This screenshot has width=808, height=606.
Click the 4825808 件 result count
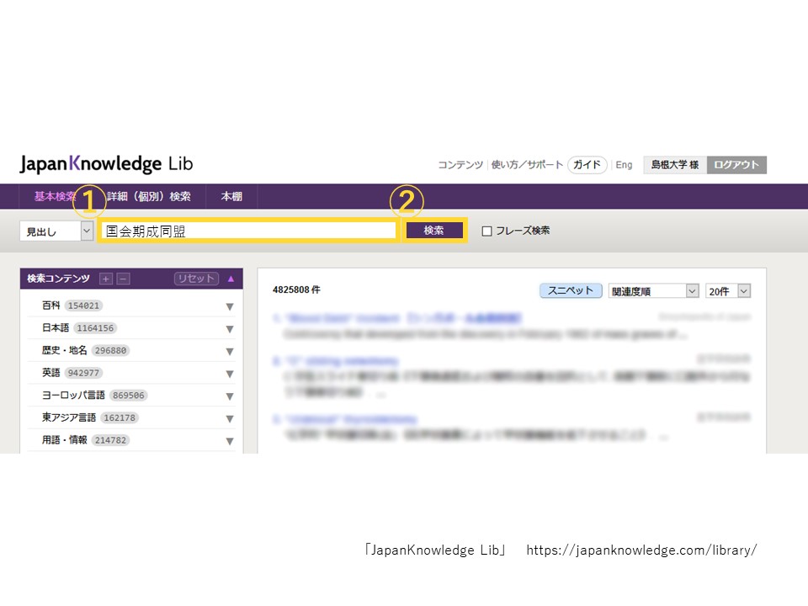tap(296, 290)
